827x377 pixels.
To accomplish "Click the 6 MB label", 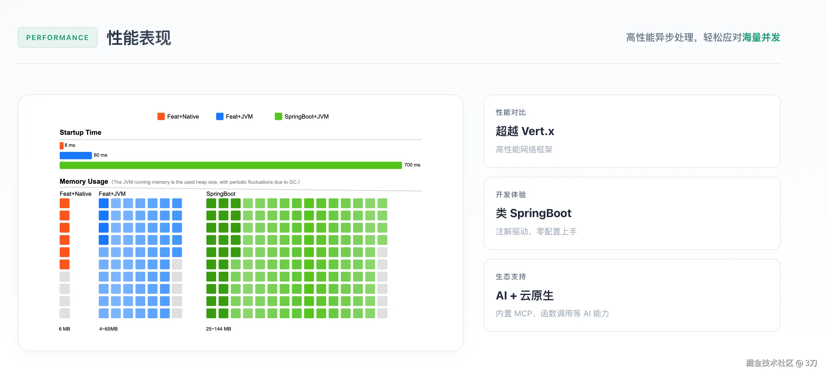I will tap(64, 329).
